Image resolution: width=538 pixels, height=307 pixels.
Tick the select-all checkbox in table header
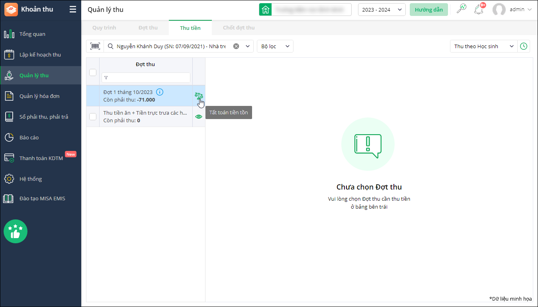click(93, 72)
